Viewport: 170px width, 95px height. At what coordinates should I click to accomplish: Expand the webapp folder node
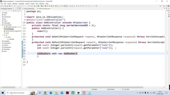click(x=6, y=39)
